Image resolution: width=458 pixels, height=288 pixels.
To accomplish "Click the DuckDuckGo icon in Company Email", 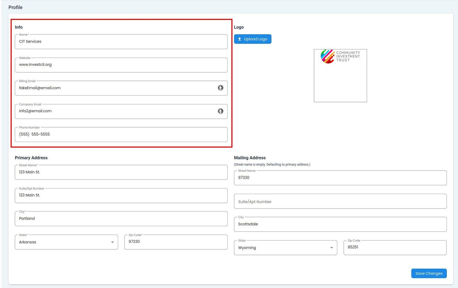I will coord(220,111).
